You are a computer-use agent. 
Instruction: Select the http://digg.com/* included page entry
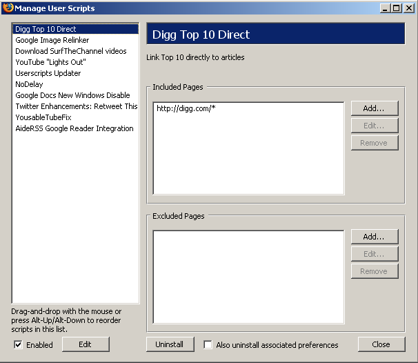click(248, 108)
